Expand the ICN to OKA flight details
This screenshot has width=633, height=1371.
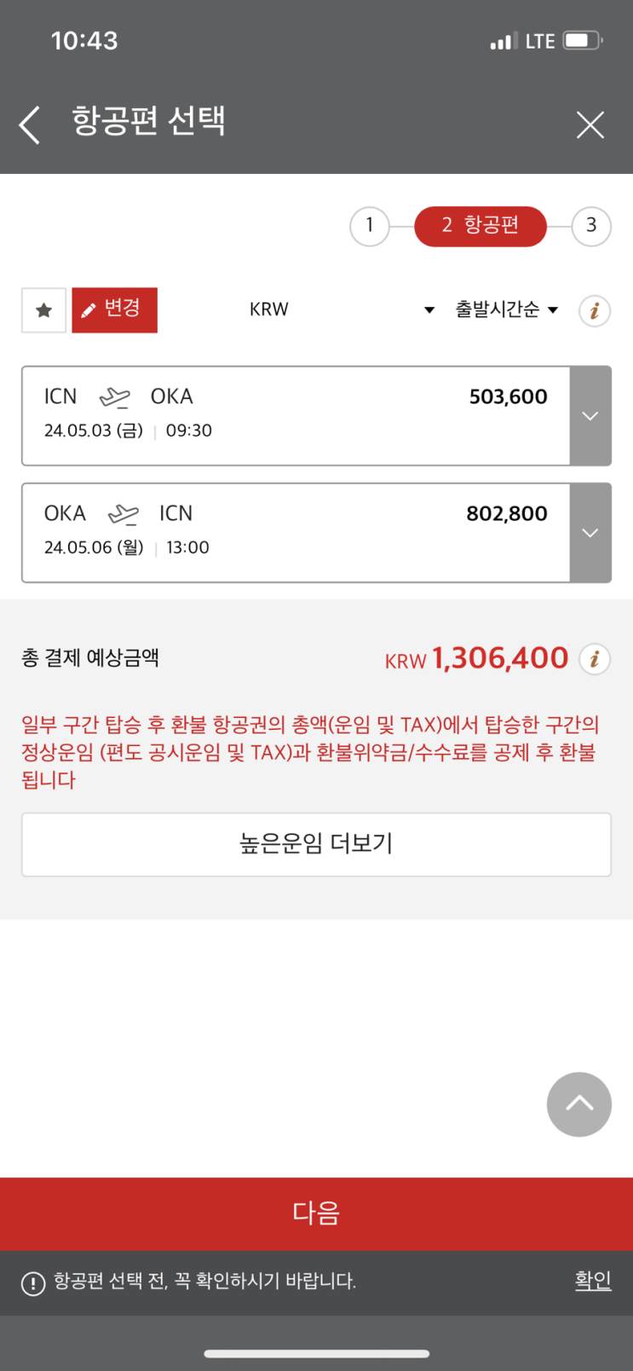(590, 416)
